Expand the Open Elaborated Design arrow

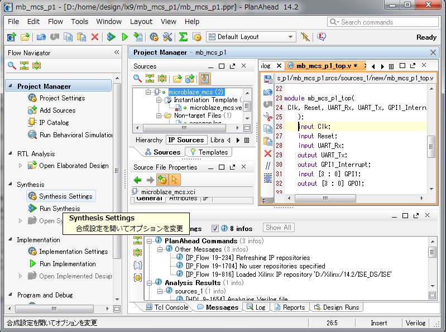pos(20,165)
